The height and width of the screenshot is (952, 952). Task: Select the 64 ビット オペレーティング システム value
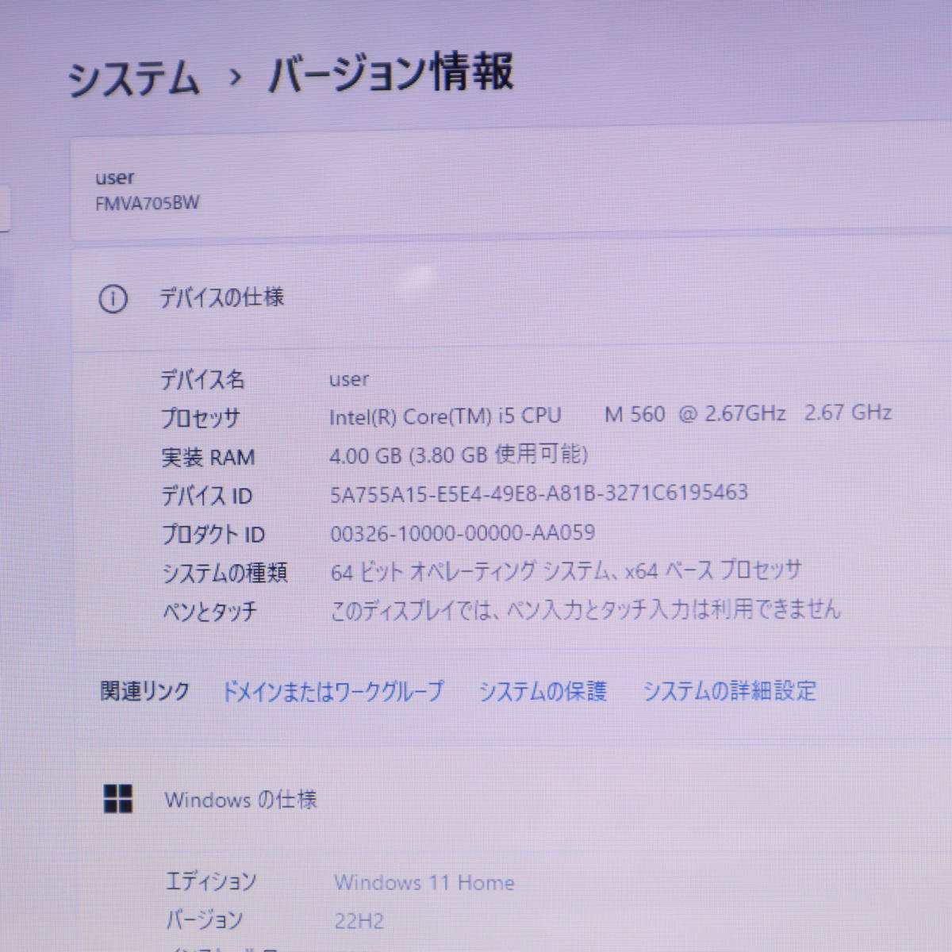566,571
